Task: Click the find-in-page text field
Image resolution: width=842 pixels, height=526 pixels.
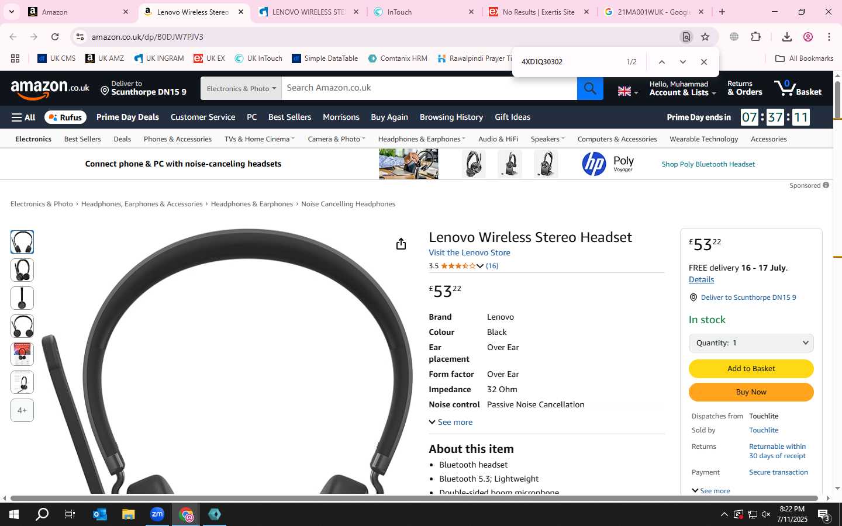Action: click(x=567, y=62)
